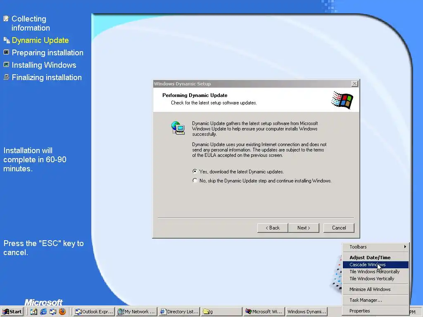Choose Tile Windows Vertically
The width and height of the screenshot is (423, 317).
(375, 279)
